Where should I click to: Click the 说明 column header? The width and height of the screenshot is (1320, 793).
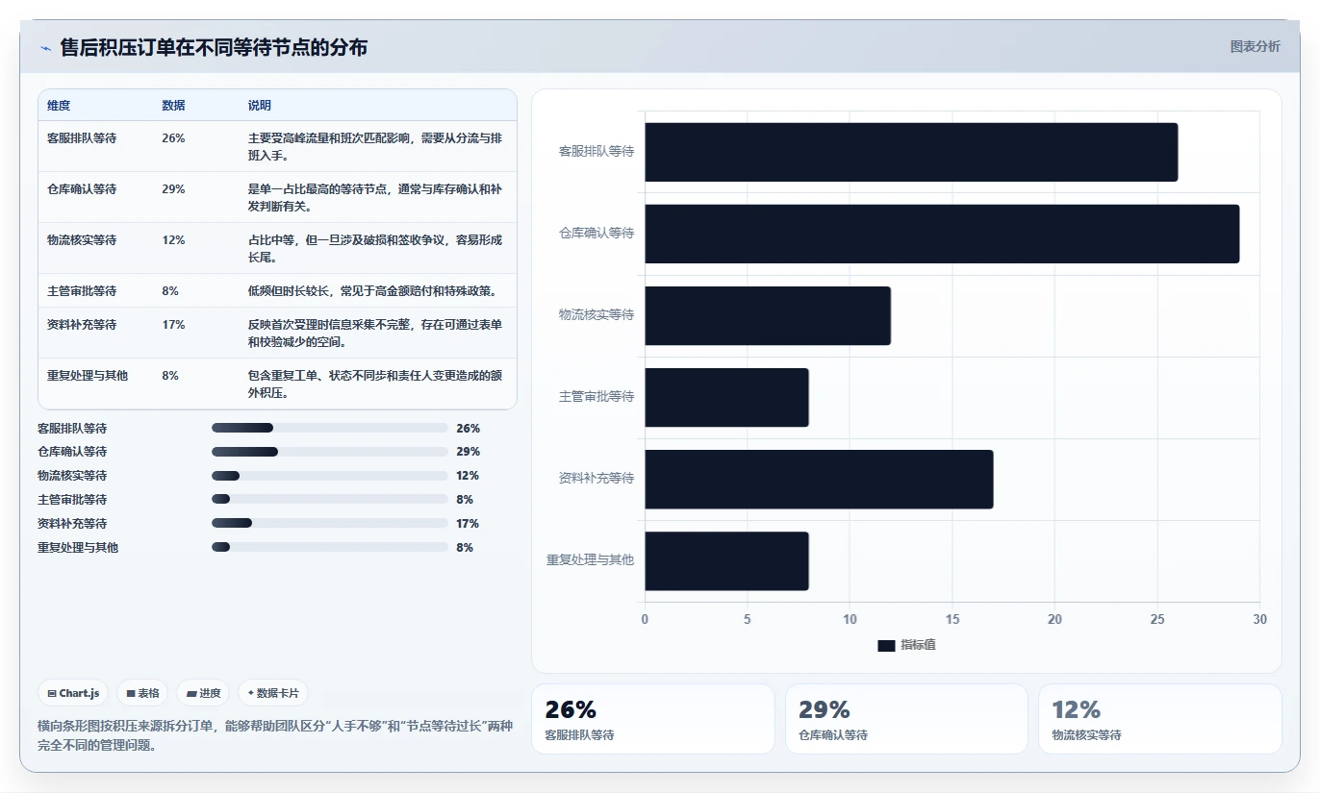tap(260, 106)
